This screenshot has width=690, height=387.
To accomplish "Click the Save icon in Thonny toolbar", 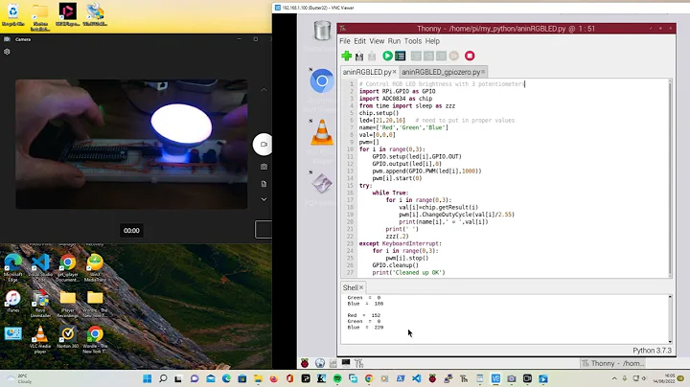I will pyautogui.click(x=372, y=56).
